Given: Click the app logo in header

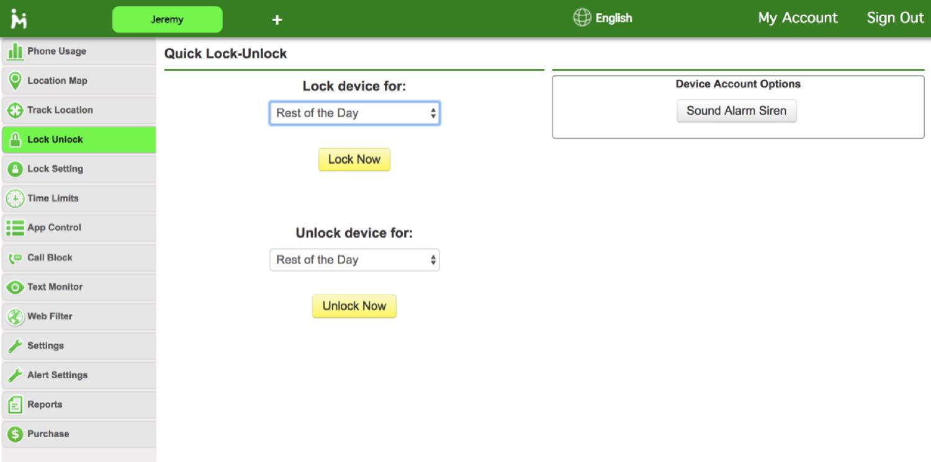Looking at the screenshot, I should (19, 19).
